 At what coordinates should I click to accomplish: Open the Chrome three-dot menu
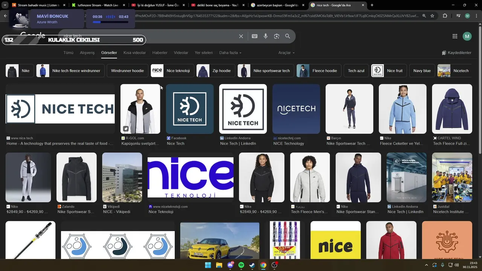click(476, 16)
